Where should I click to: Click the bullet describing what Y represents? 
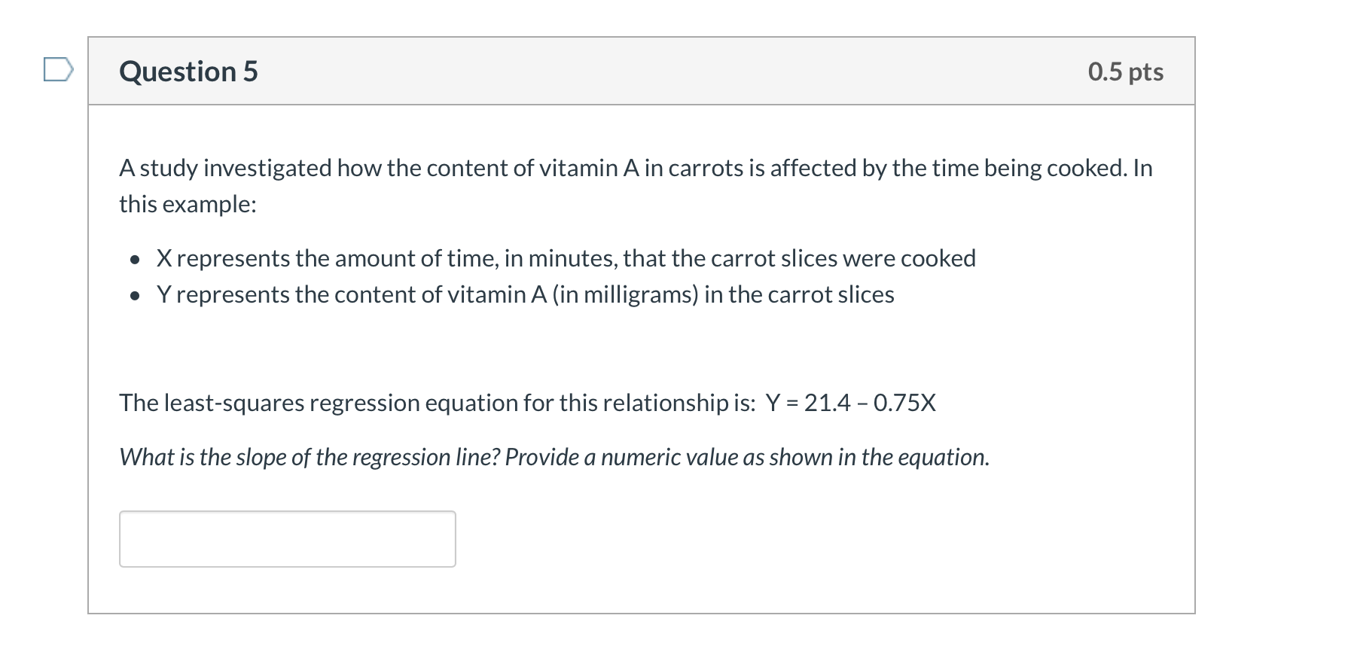tap(525, 294)
